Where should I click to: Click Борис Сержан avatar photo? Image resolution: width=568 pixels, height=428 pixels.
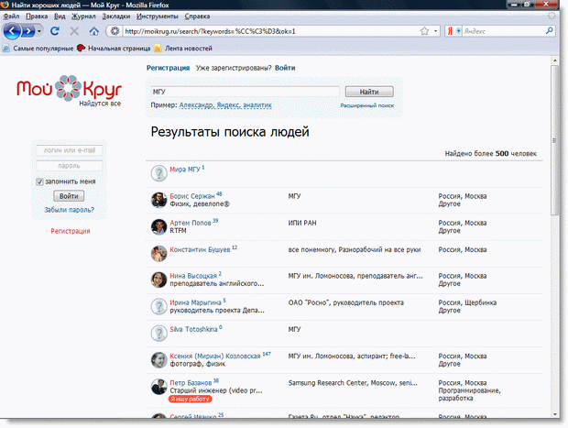pyautogui.click(x=158, y=200)
